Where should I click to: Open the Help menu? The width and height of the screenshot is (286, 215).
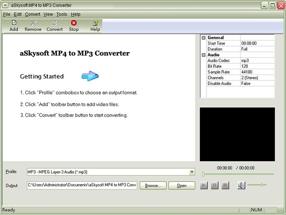pyautogui.click(x=76, y=14)
